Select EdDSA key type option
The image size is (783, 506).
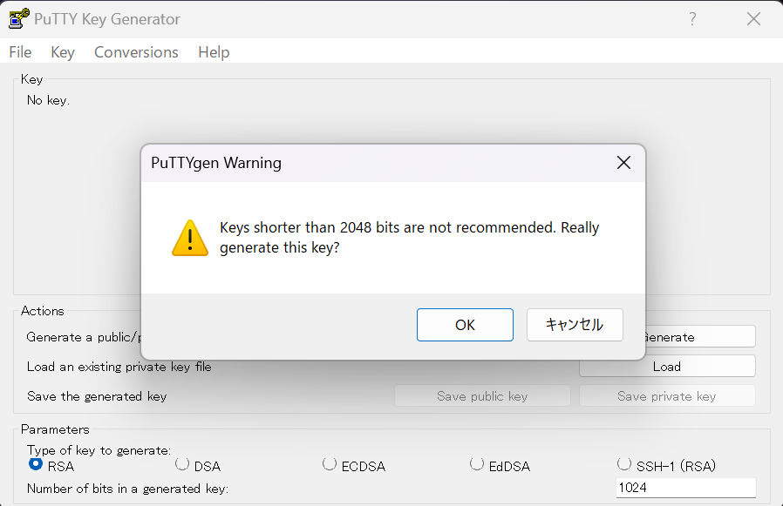[x=477, y=464]
